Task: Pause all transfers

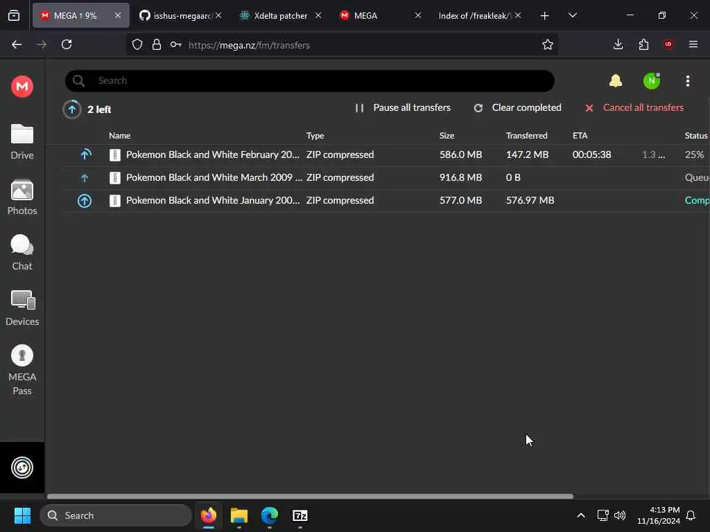Action: coord(403,107)
